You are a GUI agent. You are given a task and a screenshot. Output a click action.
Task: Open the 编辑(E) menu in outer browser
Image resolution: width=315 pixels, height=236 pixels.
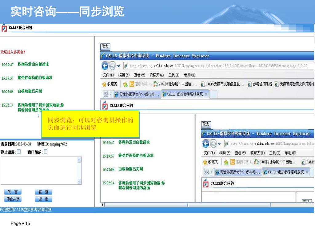pyautogui.click(x=124, y=75)
